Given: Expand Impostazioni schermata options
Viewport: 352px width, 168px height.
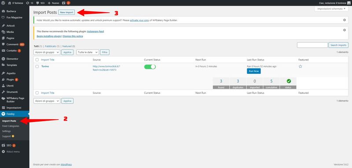Looking at the screenshot, I should click(331, 9).
